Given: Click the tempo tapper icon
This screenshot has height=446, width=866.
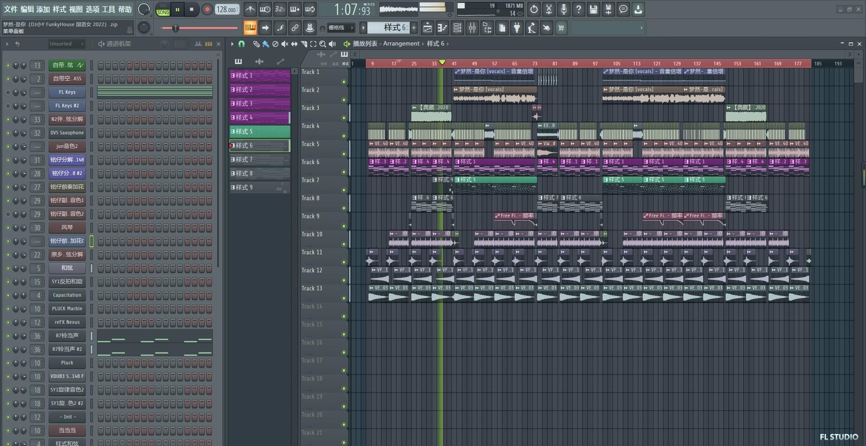Looking at the screenshot, I should coord(532,28).
